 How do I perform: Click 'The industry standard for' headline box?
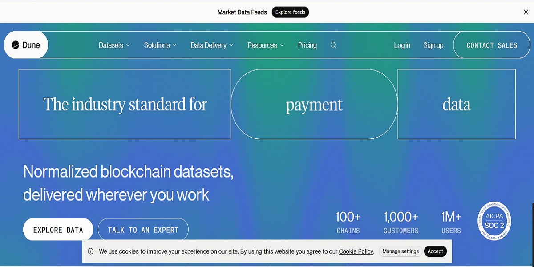tap(125, 104)
